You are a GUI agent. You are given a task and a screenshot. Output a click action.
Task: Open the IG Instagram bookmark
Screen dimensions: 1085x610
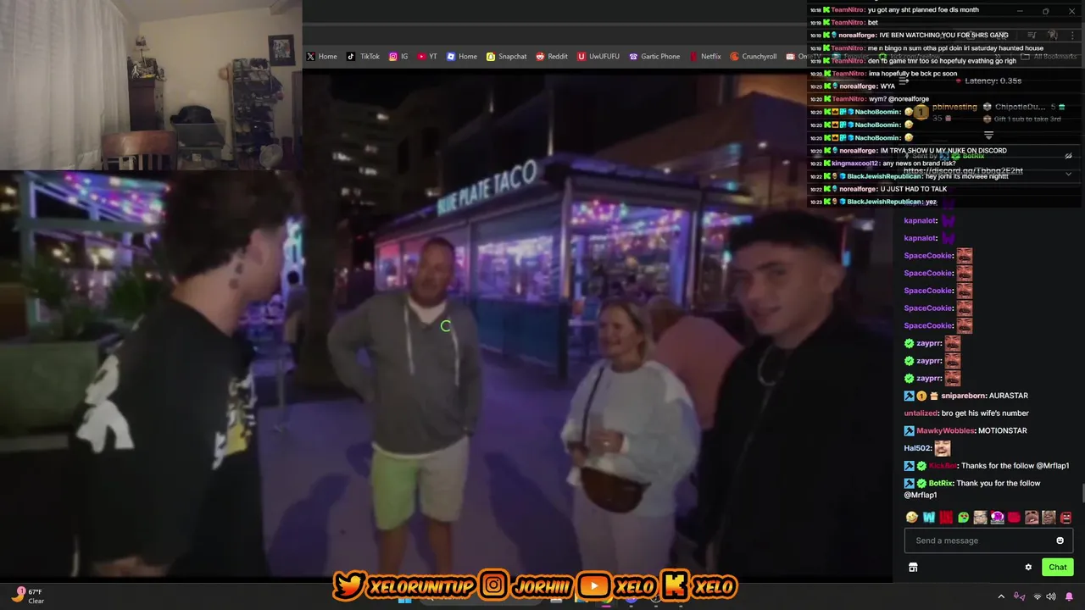[398, 57]
